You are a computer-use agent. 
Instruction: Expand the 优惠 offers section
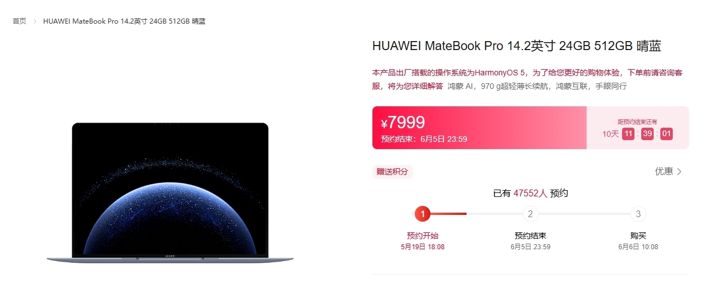668,172
